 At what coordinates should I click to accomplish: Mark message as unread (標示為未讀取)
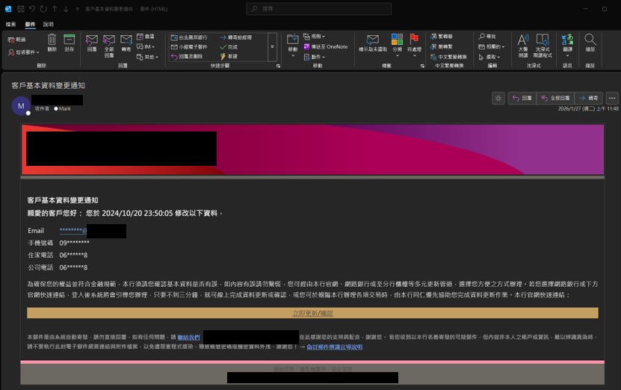[373, 43]
